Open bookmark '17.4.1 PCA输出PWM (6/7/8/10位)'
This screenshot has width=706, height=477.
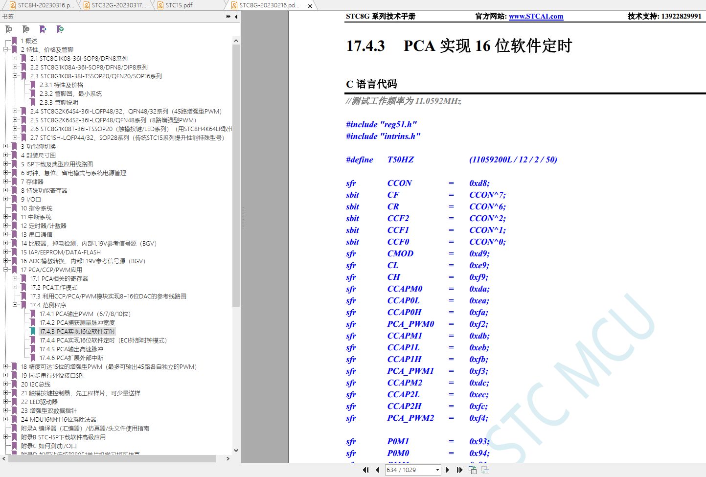(x=85, y=314)
